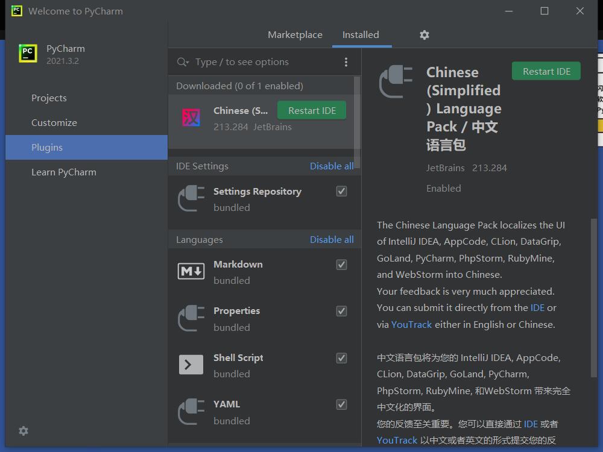Image resolution: width=603 pixels, height=452 pixels.
Task: Select the Shell Script plugin name
Action: 238,358
